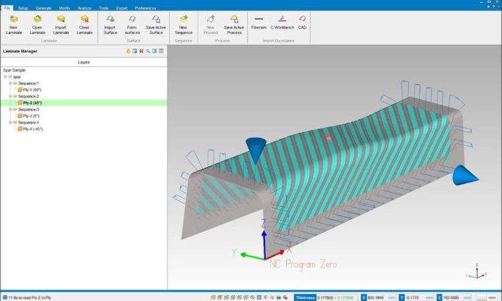
Task: Click the Import Laminate icon
Action: pos(61,19)
